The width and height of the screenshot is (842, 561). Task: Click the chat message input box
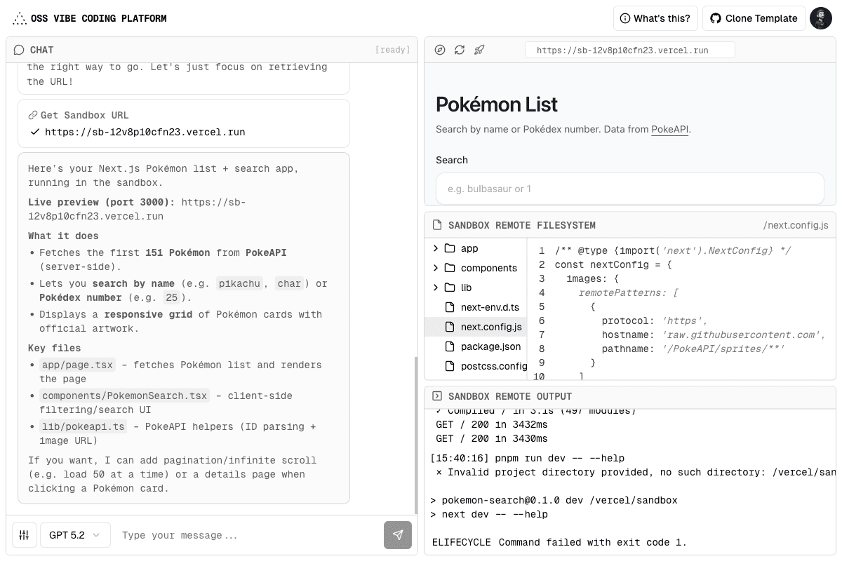(248, 535)
